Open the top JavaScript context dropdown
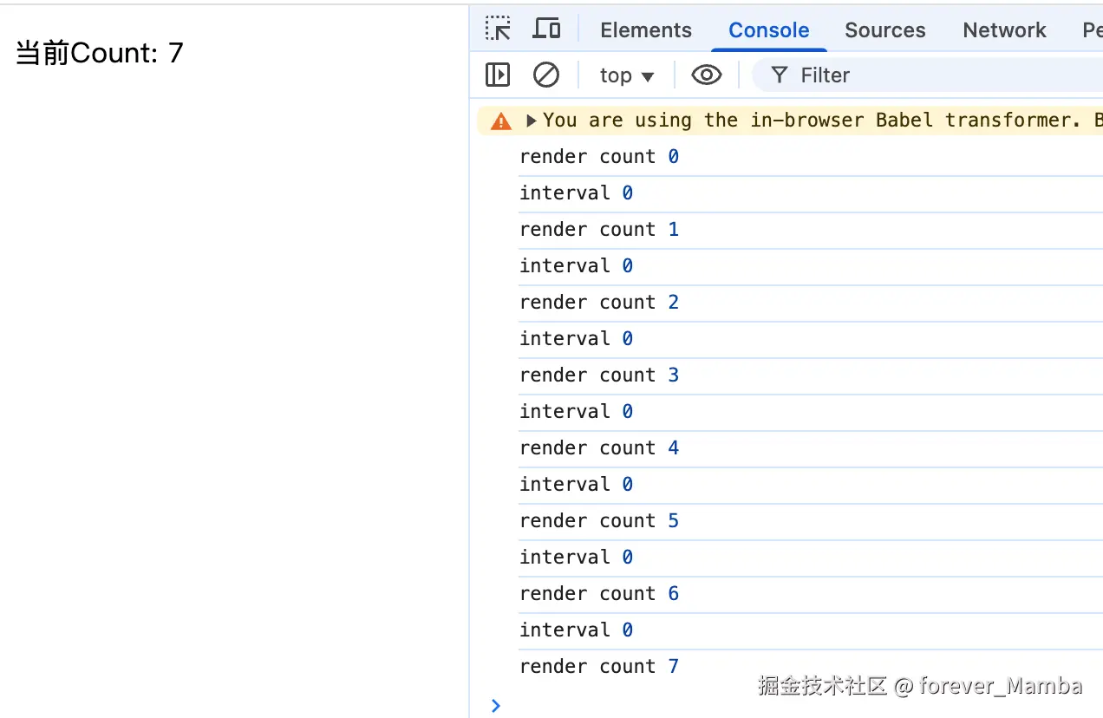 626,75
